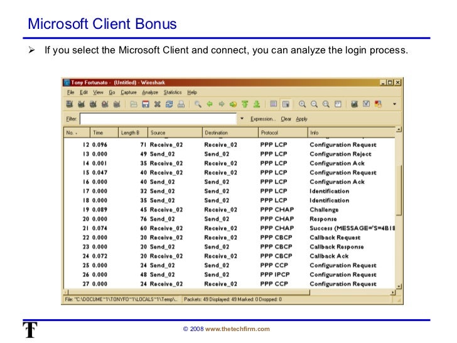The height and width of the screenshot is (343, 457).
Task: Open the capture interfaces list icon
Action: (70, 104)
